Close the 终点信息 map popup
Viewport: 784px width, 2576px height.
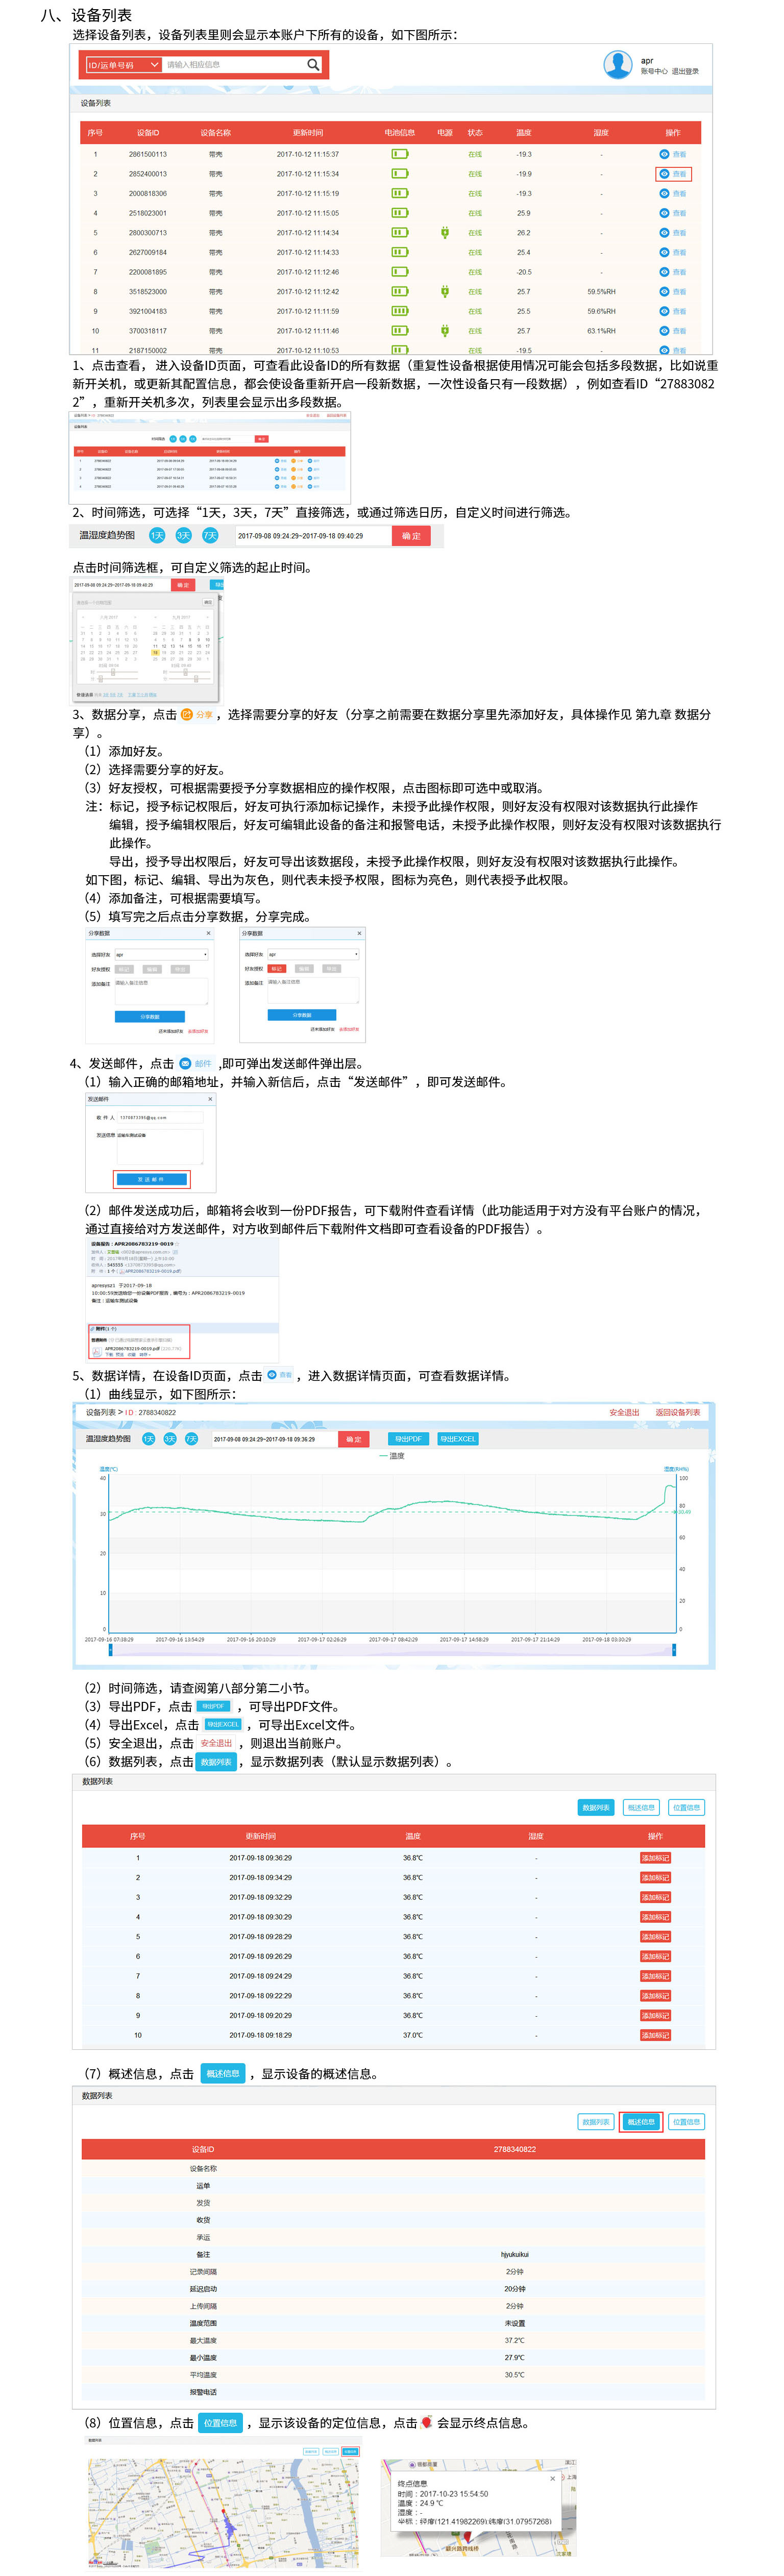pos(553,2478)
